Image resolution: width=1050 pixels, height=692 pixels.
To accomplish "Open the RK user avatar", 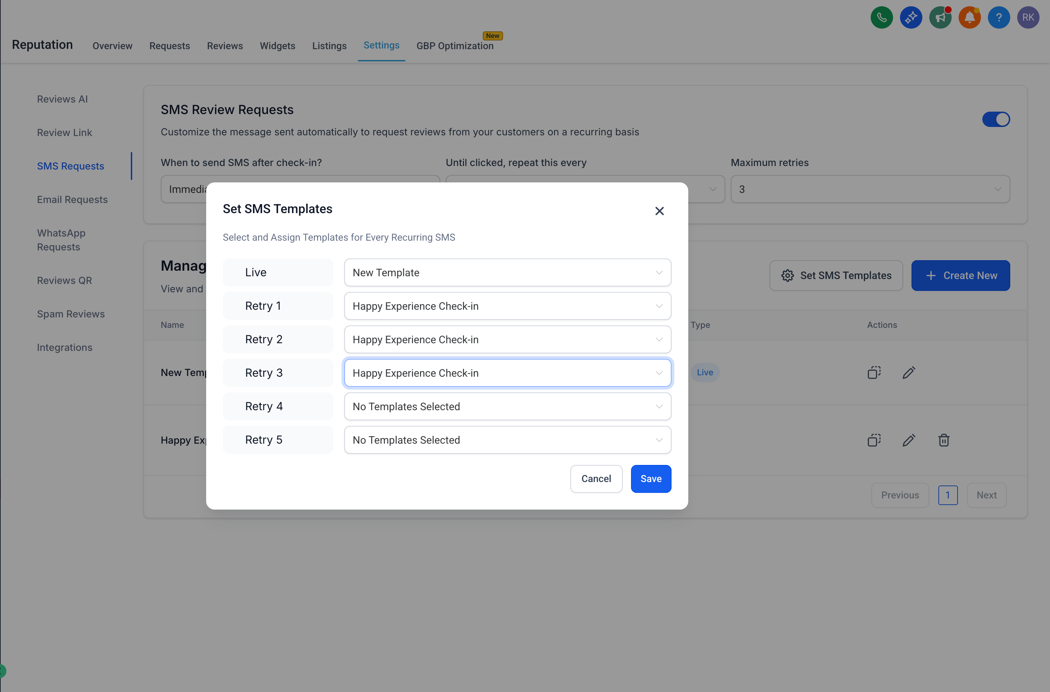I will coord(1028,18).
